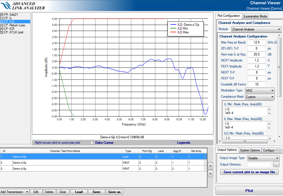
Task: Switch to the S-parameter Mode tab
Action: coord(255,16)
